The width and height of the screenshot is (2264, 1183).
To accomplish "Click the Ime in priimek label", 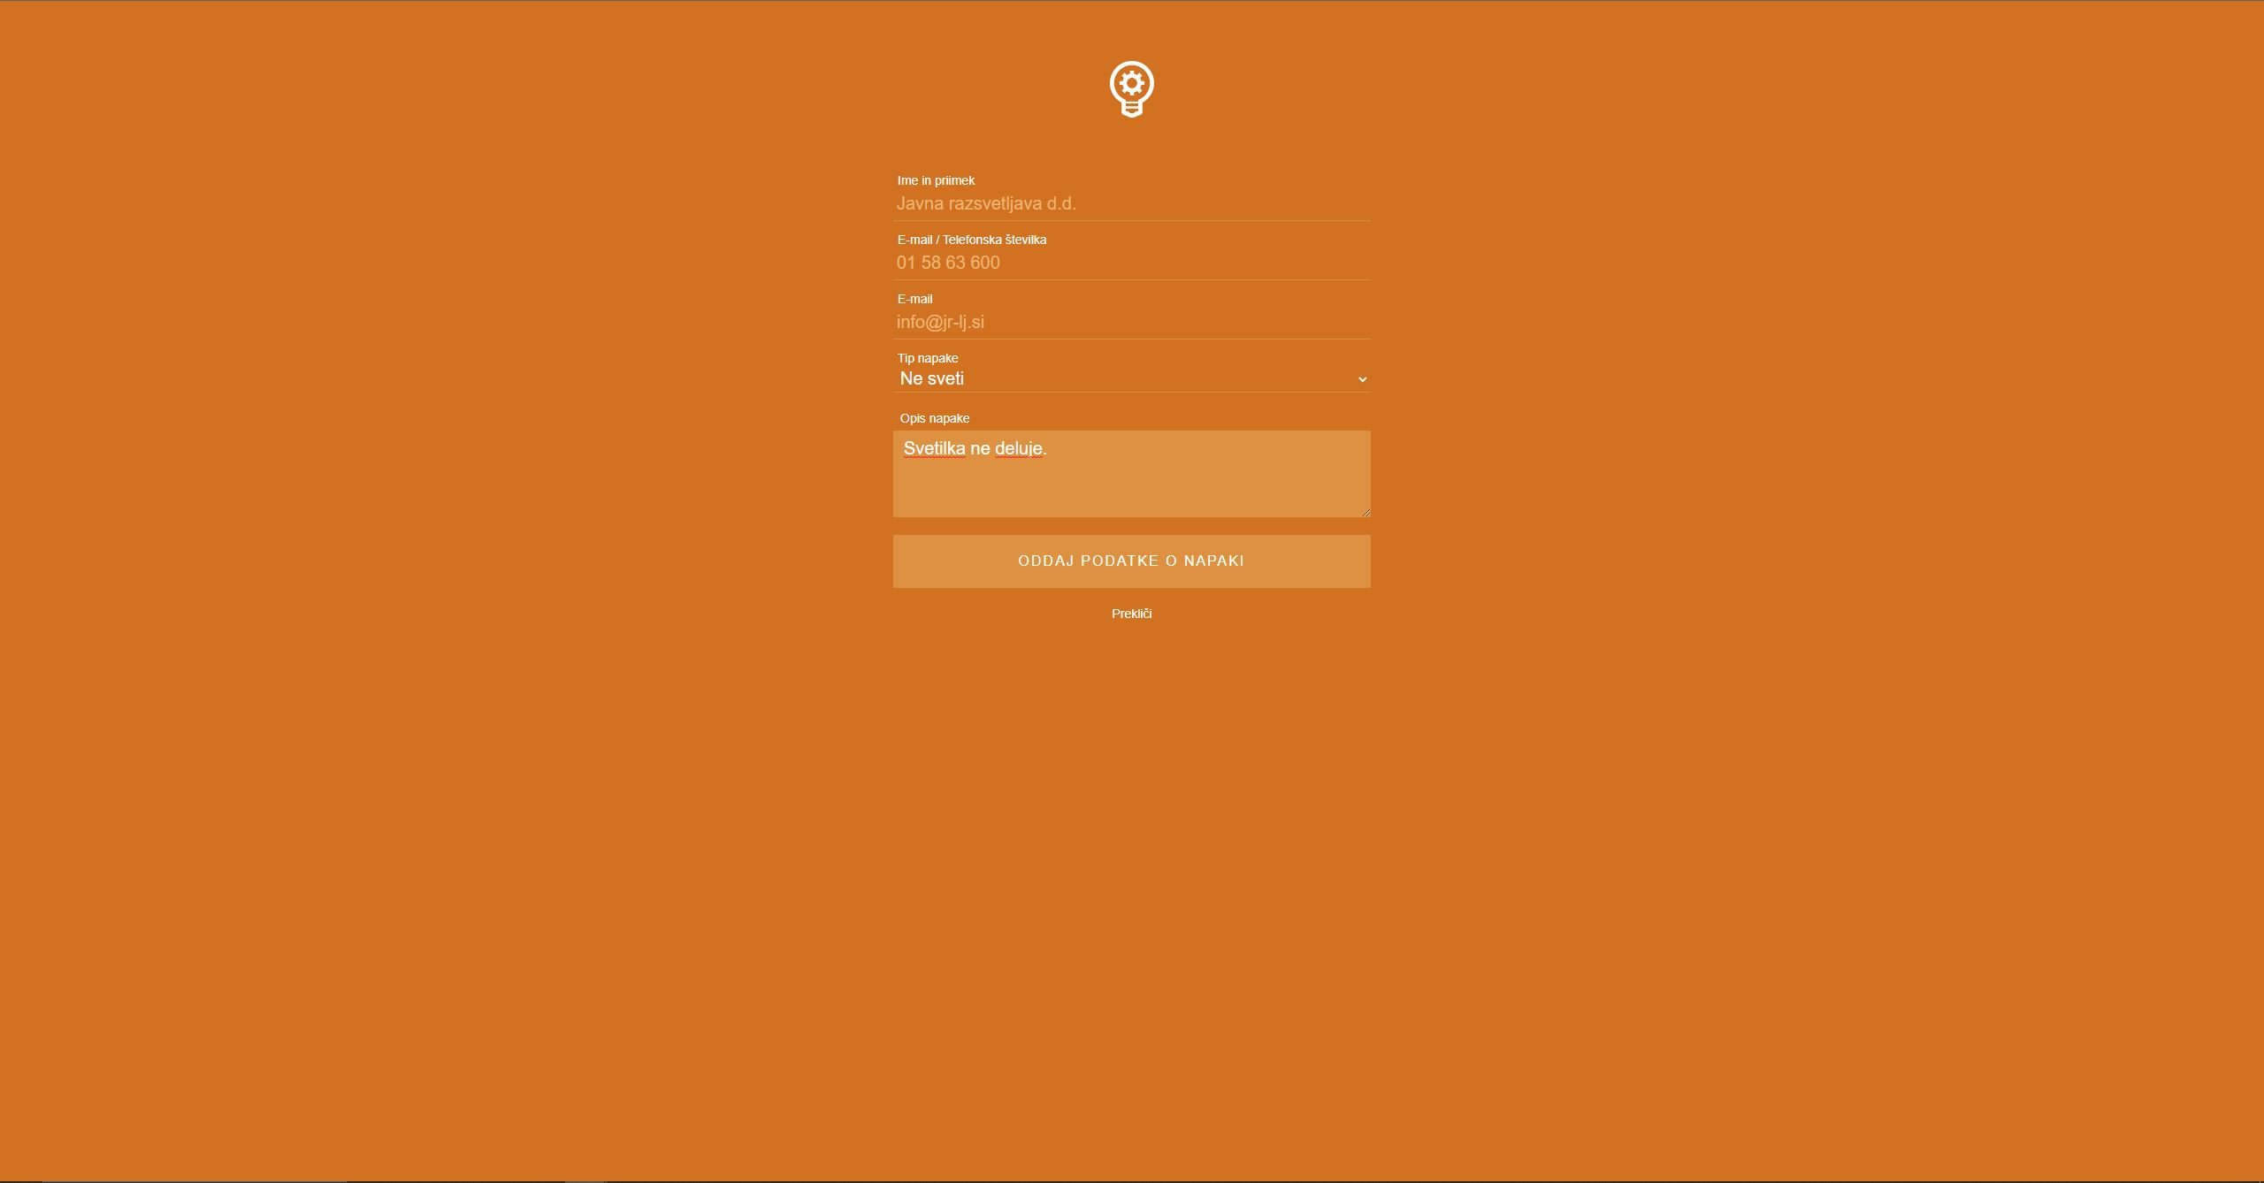I will coord(936,180).
